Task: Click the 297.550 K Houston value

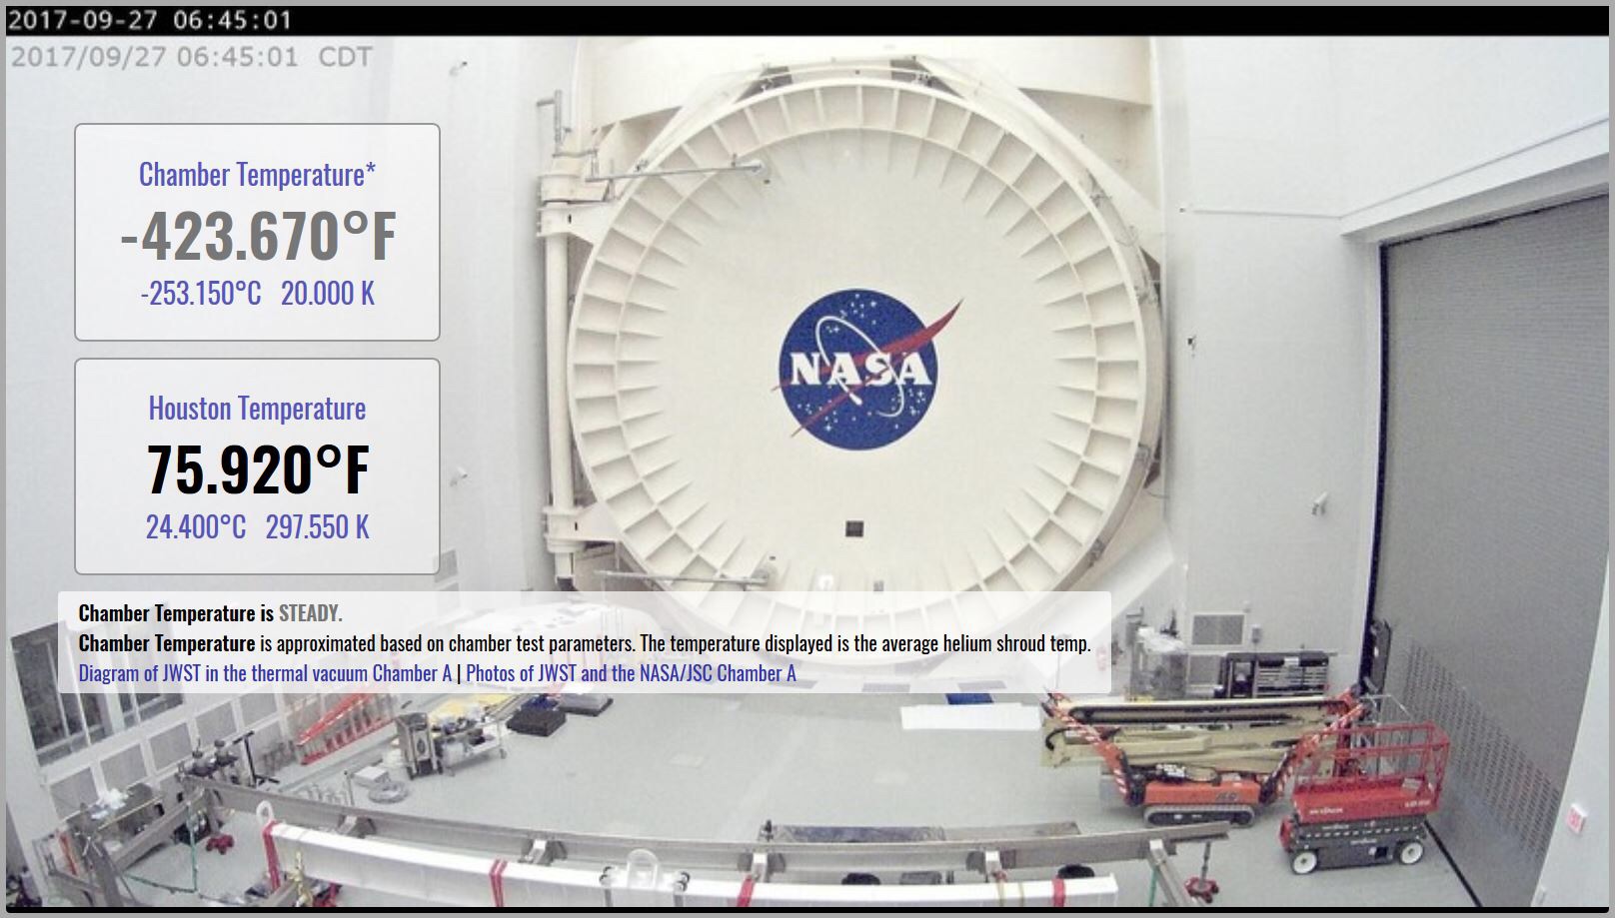Action: (x=318, y=527)
